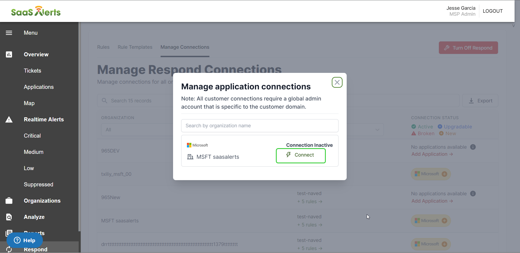Click the Upgradable status legend icon

point(440,126)
